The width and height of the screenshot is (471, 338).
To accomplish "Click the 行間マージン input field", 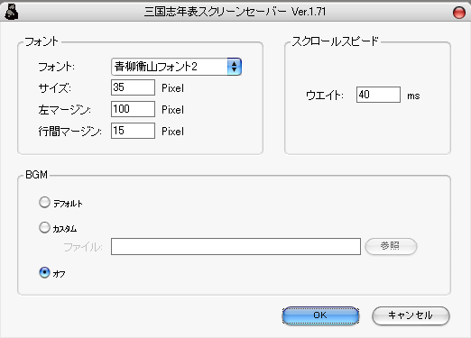I will 133,131.
